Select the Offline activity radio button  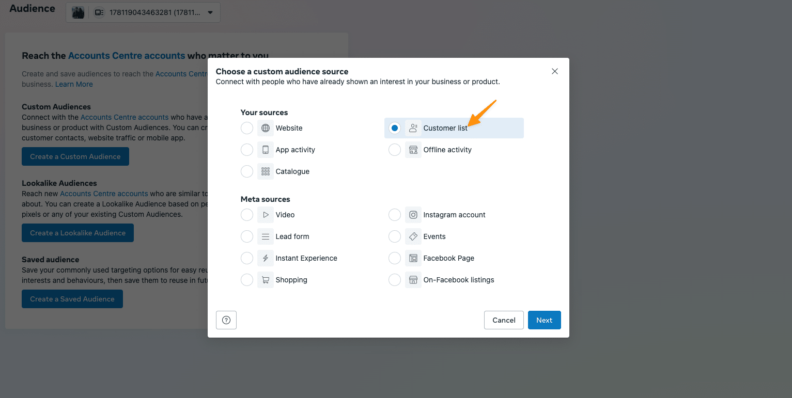pyautogui.click(x=395, y=150)
